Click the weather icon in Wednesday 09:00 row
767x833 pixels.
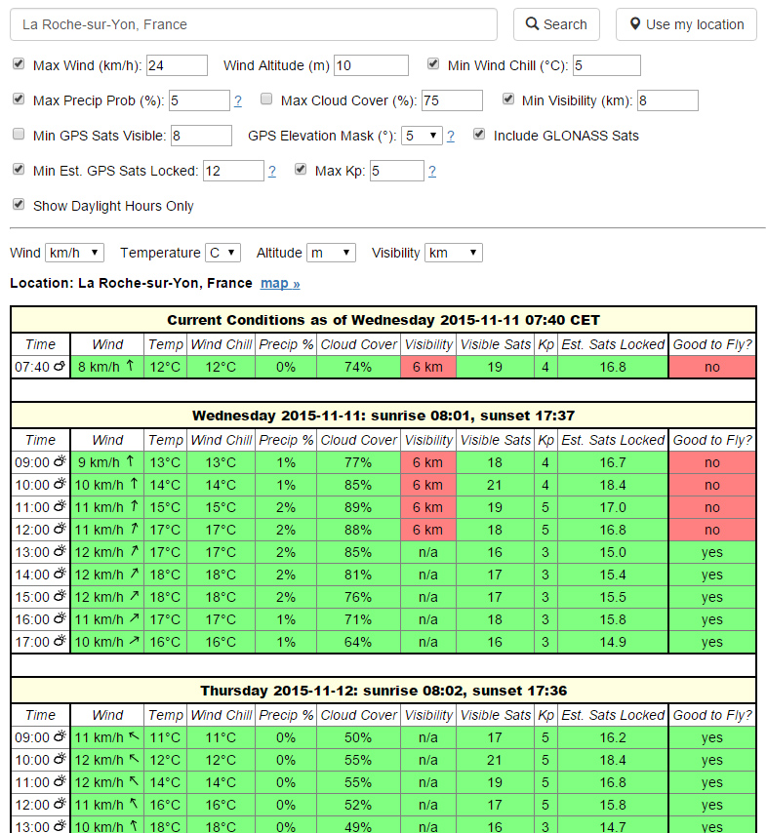[60, 461]
